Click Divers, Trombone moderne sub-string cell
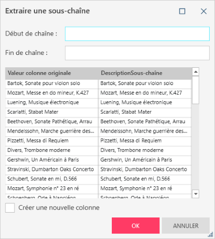The height and width of the screenshot is (239, 215). [x=145, y=150]
